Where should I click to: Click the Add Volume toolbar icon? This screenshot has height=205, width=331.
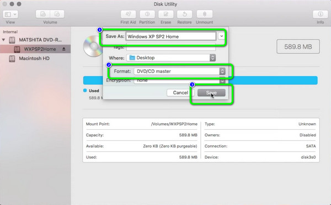pos(43,14)
